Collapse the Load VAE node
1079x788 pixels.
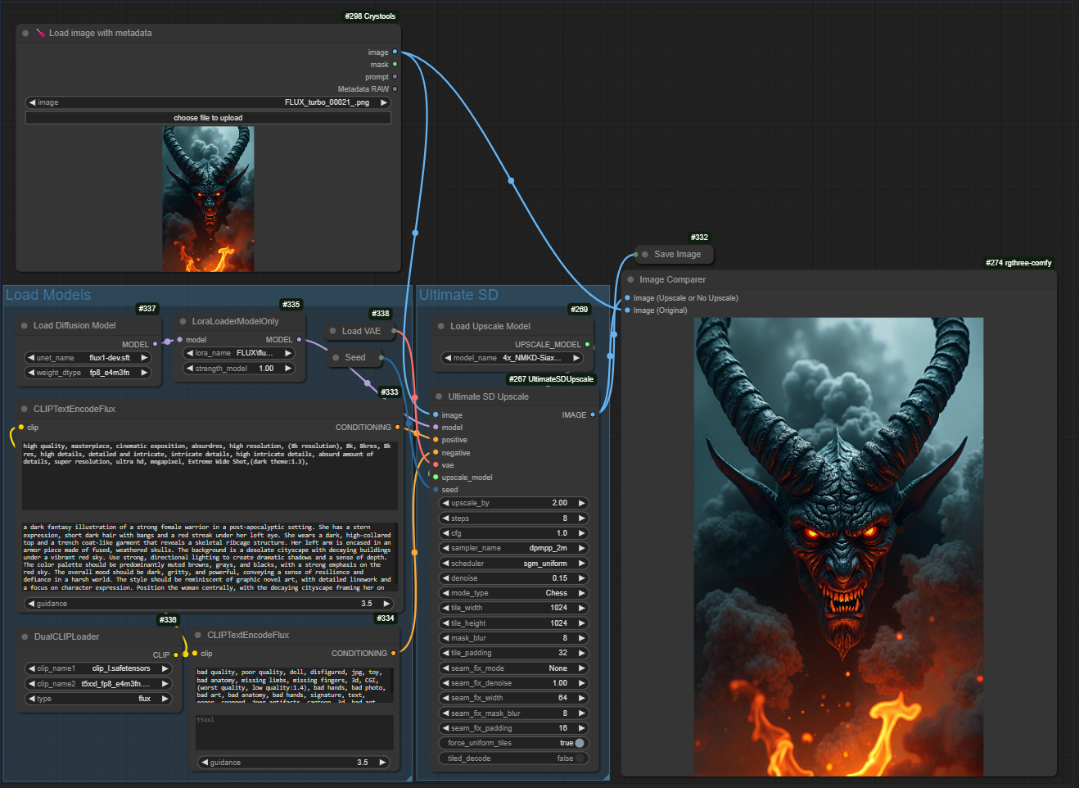click(x=332, y=331)
